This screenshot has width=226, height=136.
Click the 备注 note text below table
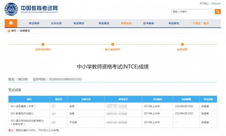(x=34, y=130)
